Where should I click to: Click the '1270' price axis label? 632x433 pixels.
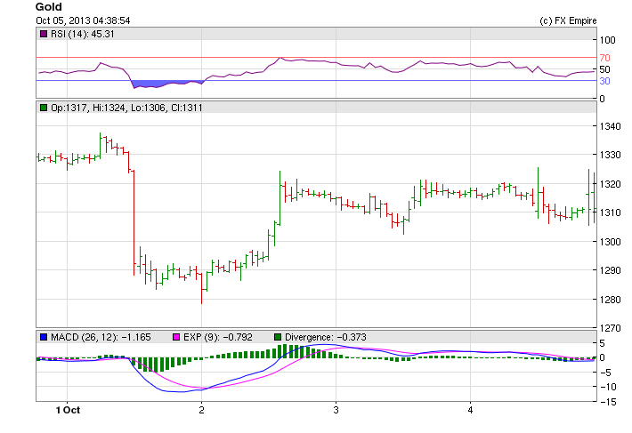611,328
